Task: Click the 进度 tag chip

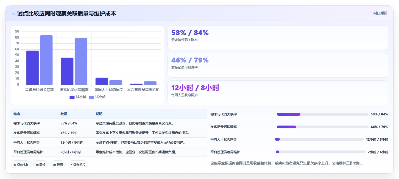Action: pyautogui.click(x=58, y=164)
